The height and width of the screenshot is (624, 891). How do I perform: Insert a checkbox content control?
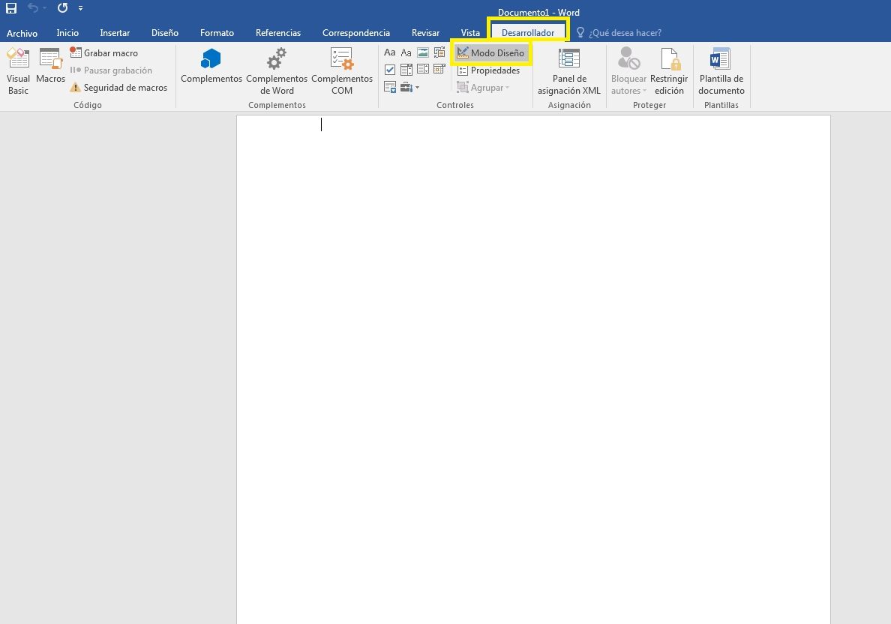pyautogui.click(x=390, y=70)
